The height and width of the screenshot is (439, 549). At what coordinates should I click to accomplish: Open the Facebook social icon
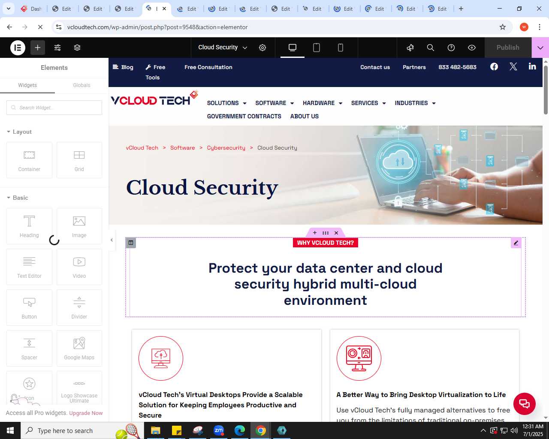tap(494, 66)
